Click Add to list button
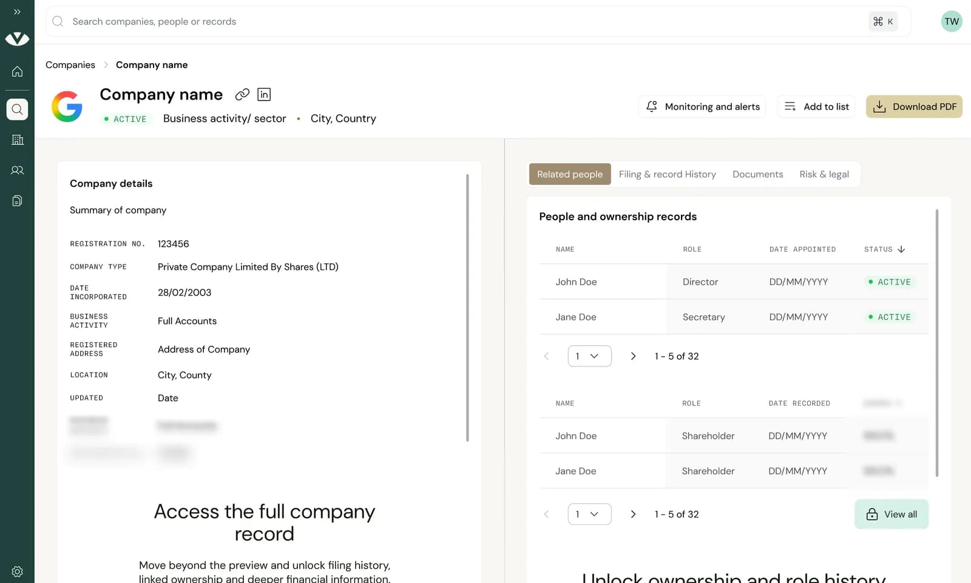Image resolution: width=971 pixels, height=583 pixels. click(816, 107)
